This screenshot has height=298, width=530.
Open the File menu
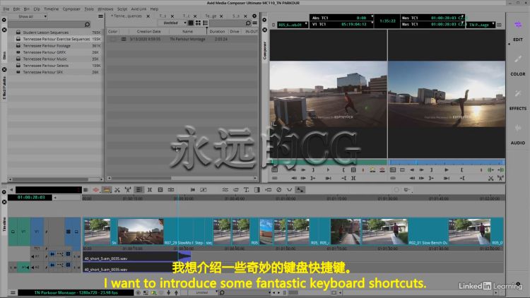coord(6,8)
